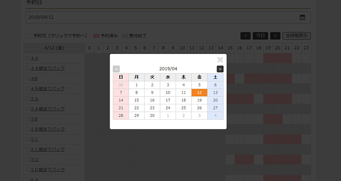Click booked slot at 19 for room 4 A
The height and width of the screenshot is (181, 341).
[x=268, y=59]
